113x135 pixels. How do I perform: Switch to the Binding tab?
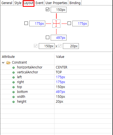click(x=75, y=3)
